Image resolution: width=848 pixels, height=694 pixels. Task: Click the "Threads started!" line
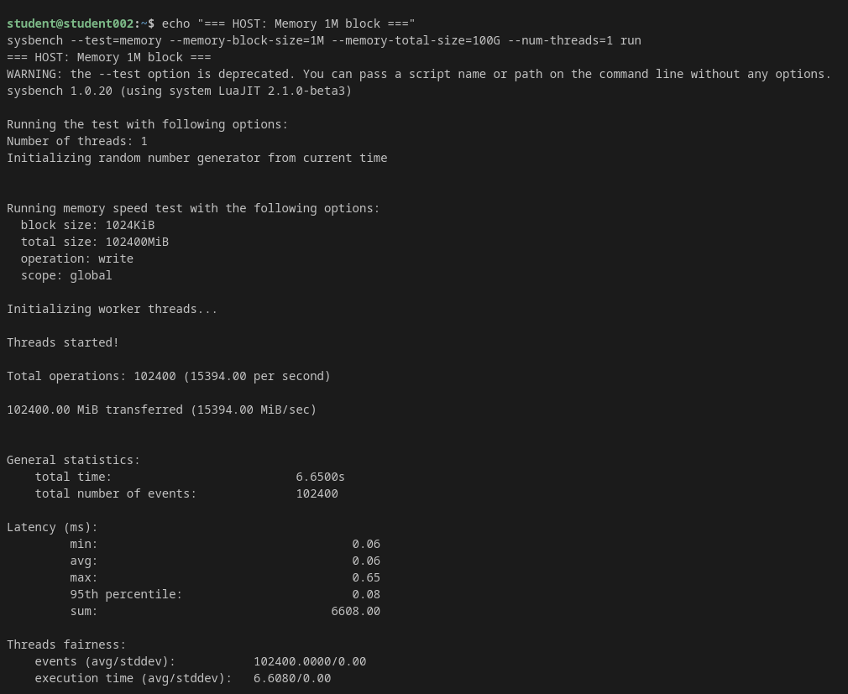click(63, 342)
